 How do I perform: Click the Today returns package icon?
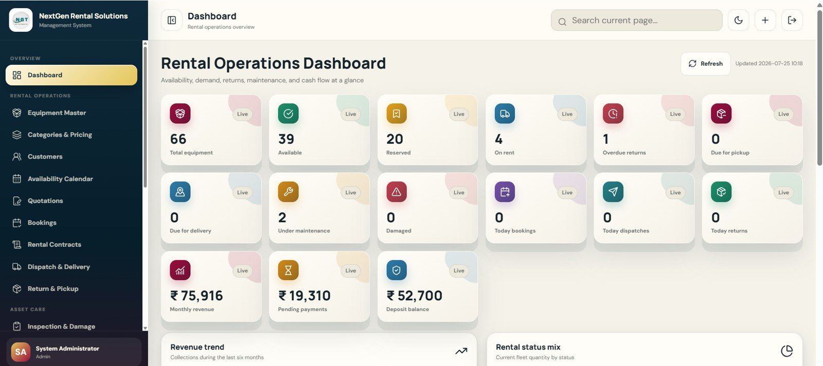(x=721, y=192)
